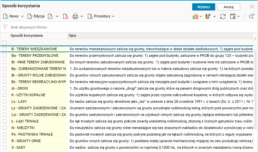Check the S - SADY row checkbox
The width and height of the screenshot is (258, 152).
coord(5,147)
